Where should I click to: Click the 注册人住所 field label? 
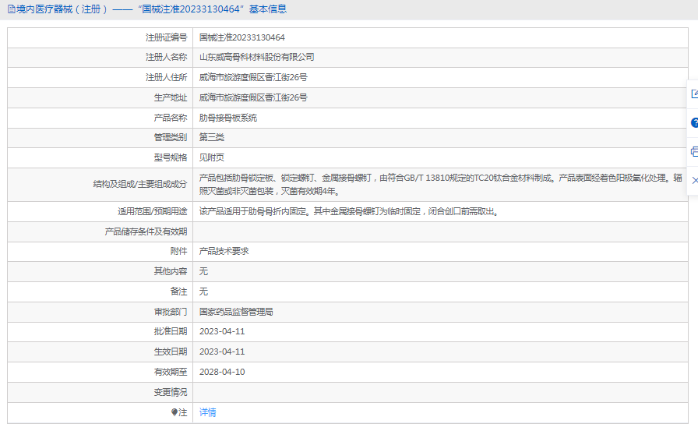(167, 77)
